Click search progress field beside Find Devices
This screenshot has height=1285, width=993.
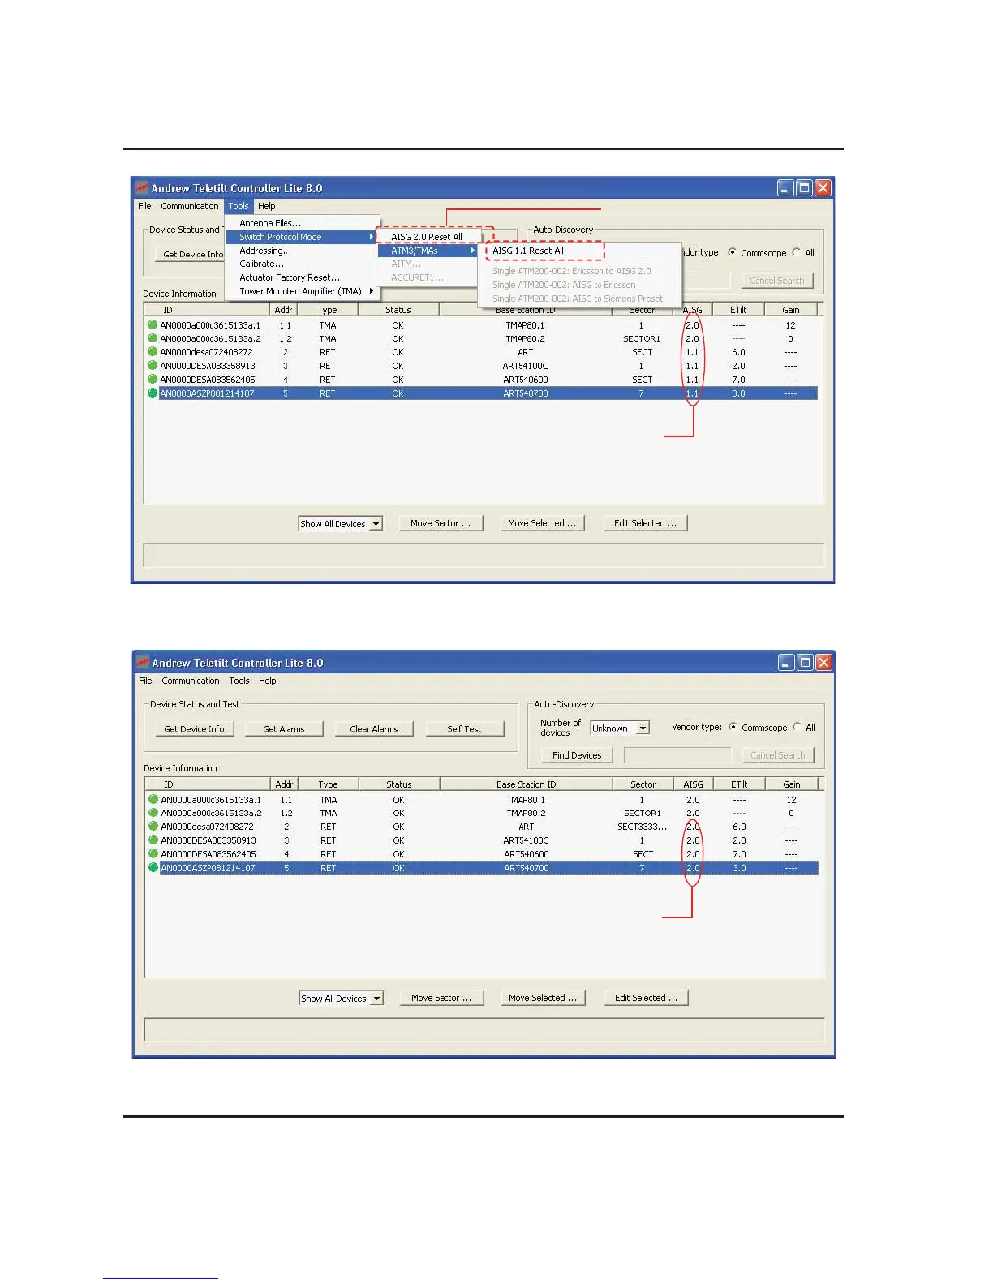(677, 755)
